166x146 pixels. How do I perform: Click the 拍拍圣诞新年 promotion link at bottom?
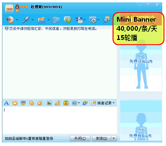pyautogui.click(x=29, y=139)
